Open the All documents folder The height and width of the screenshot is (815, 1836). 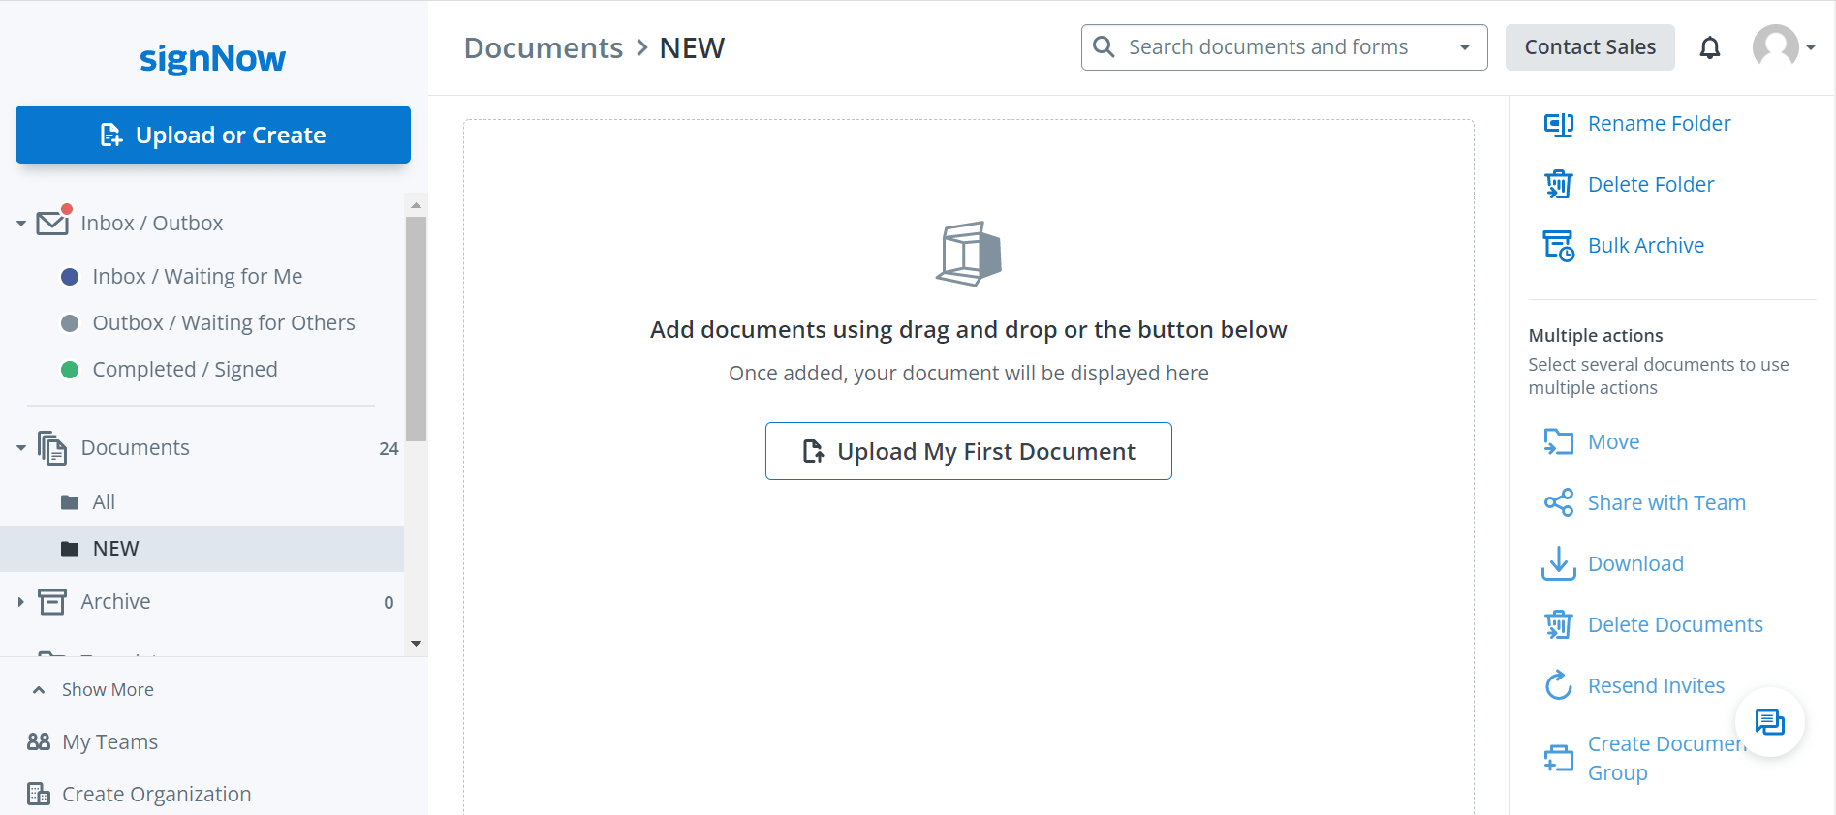click(x=104, y=502)
